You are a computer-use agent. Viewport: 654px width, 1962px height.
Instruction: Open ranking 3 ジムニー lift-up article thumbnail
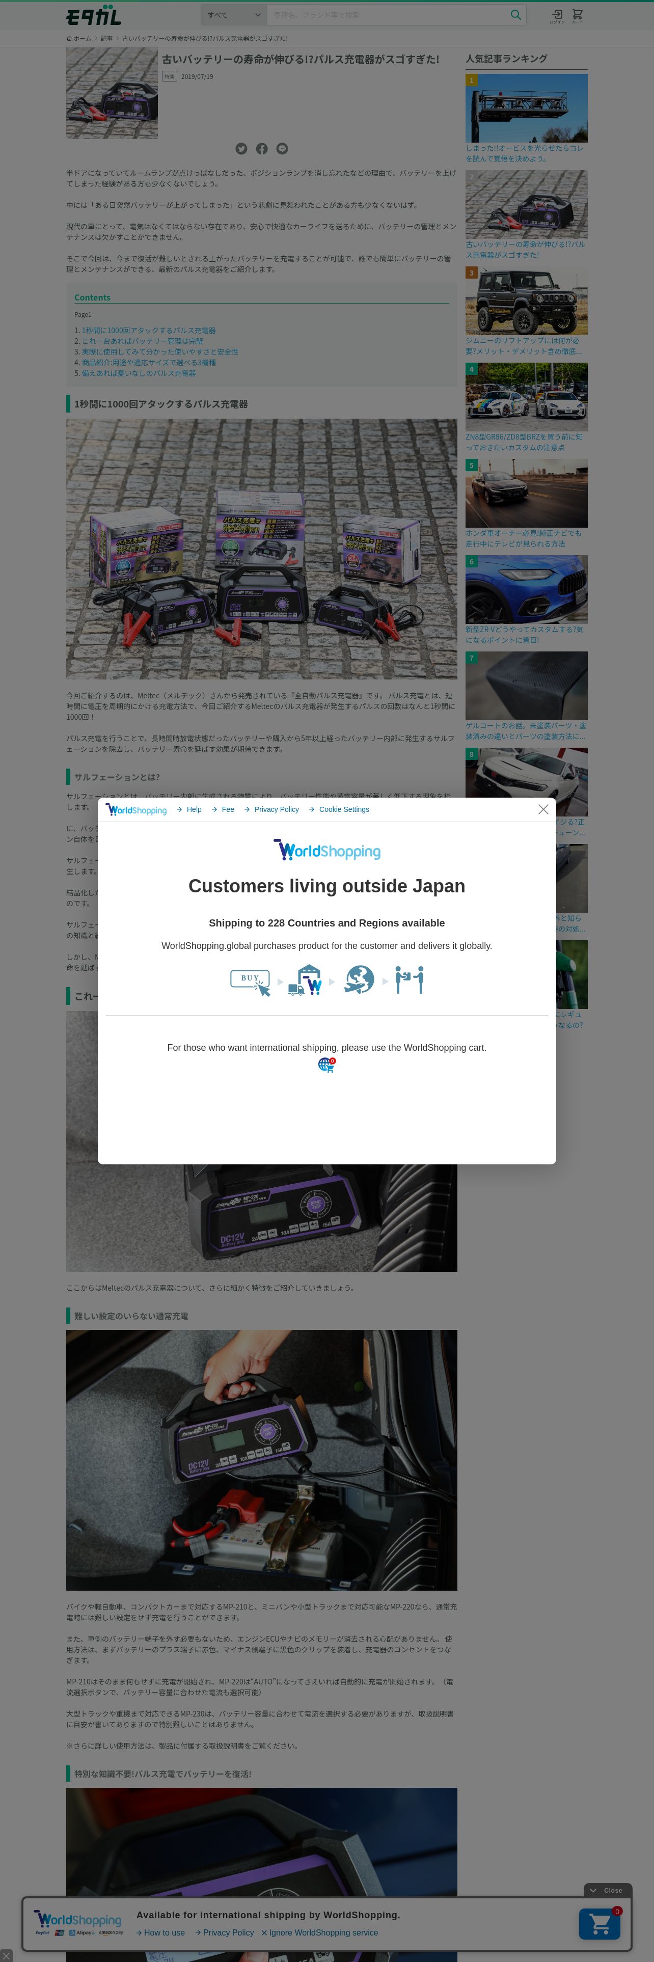point(527,301)
